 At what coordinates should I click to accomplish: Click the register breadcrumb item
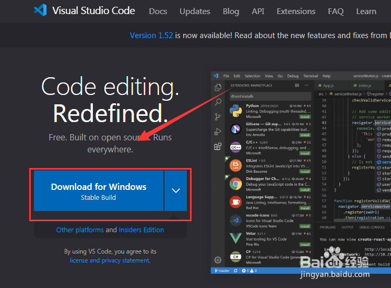[375, 94]
